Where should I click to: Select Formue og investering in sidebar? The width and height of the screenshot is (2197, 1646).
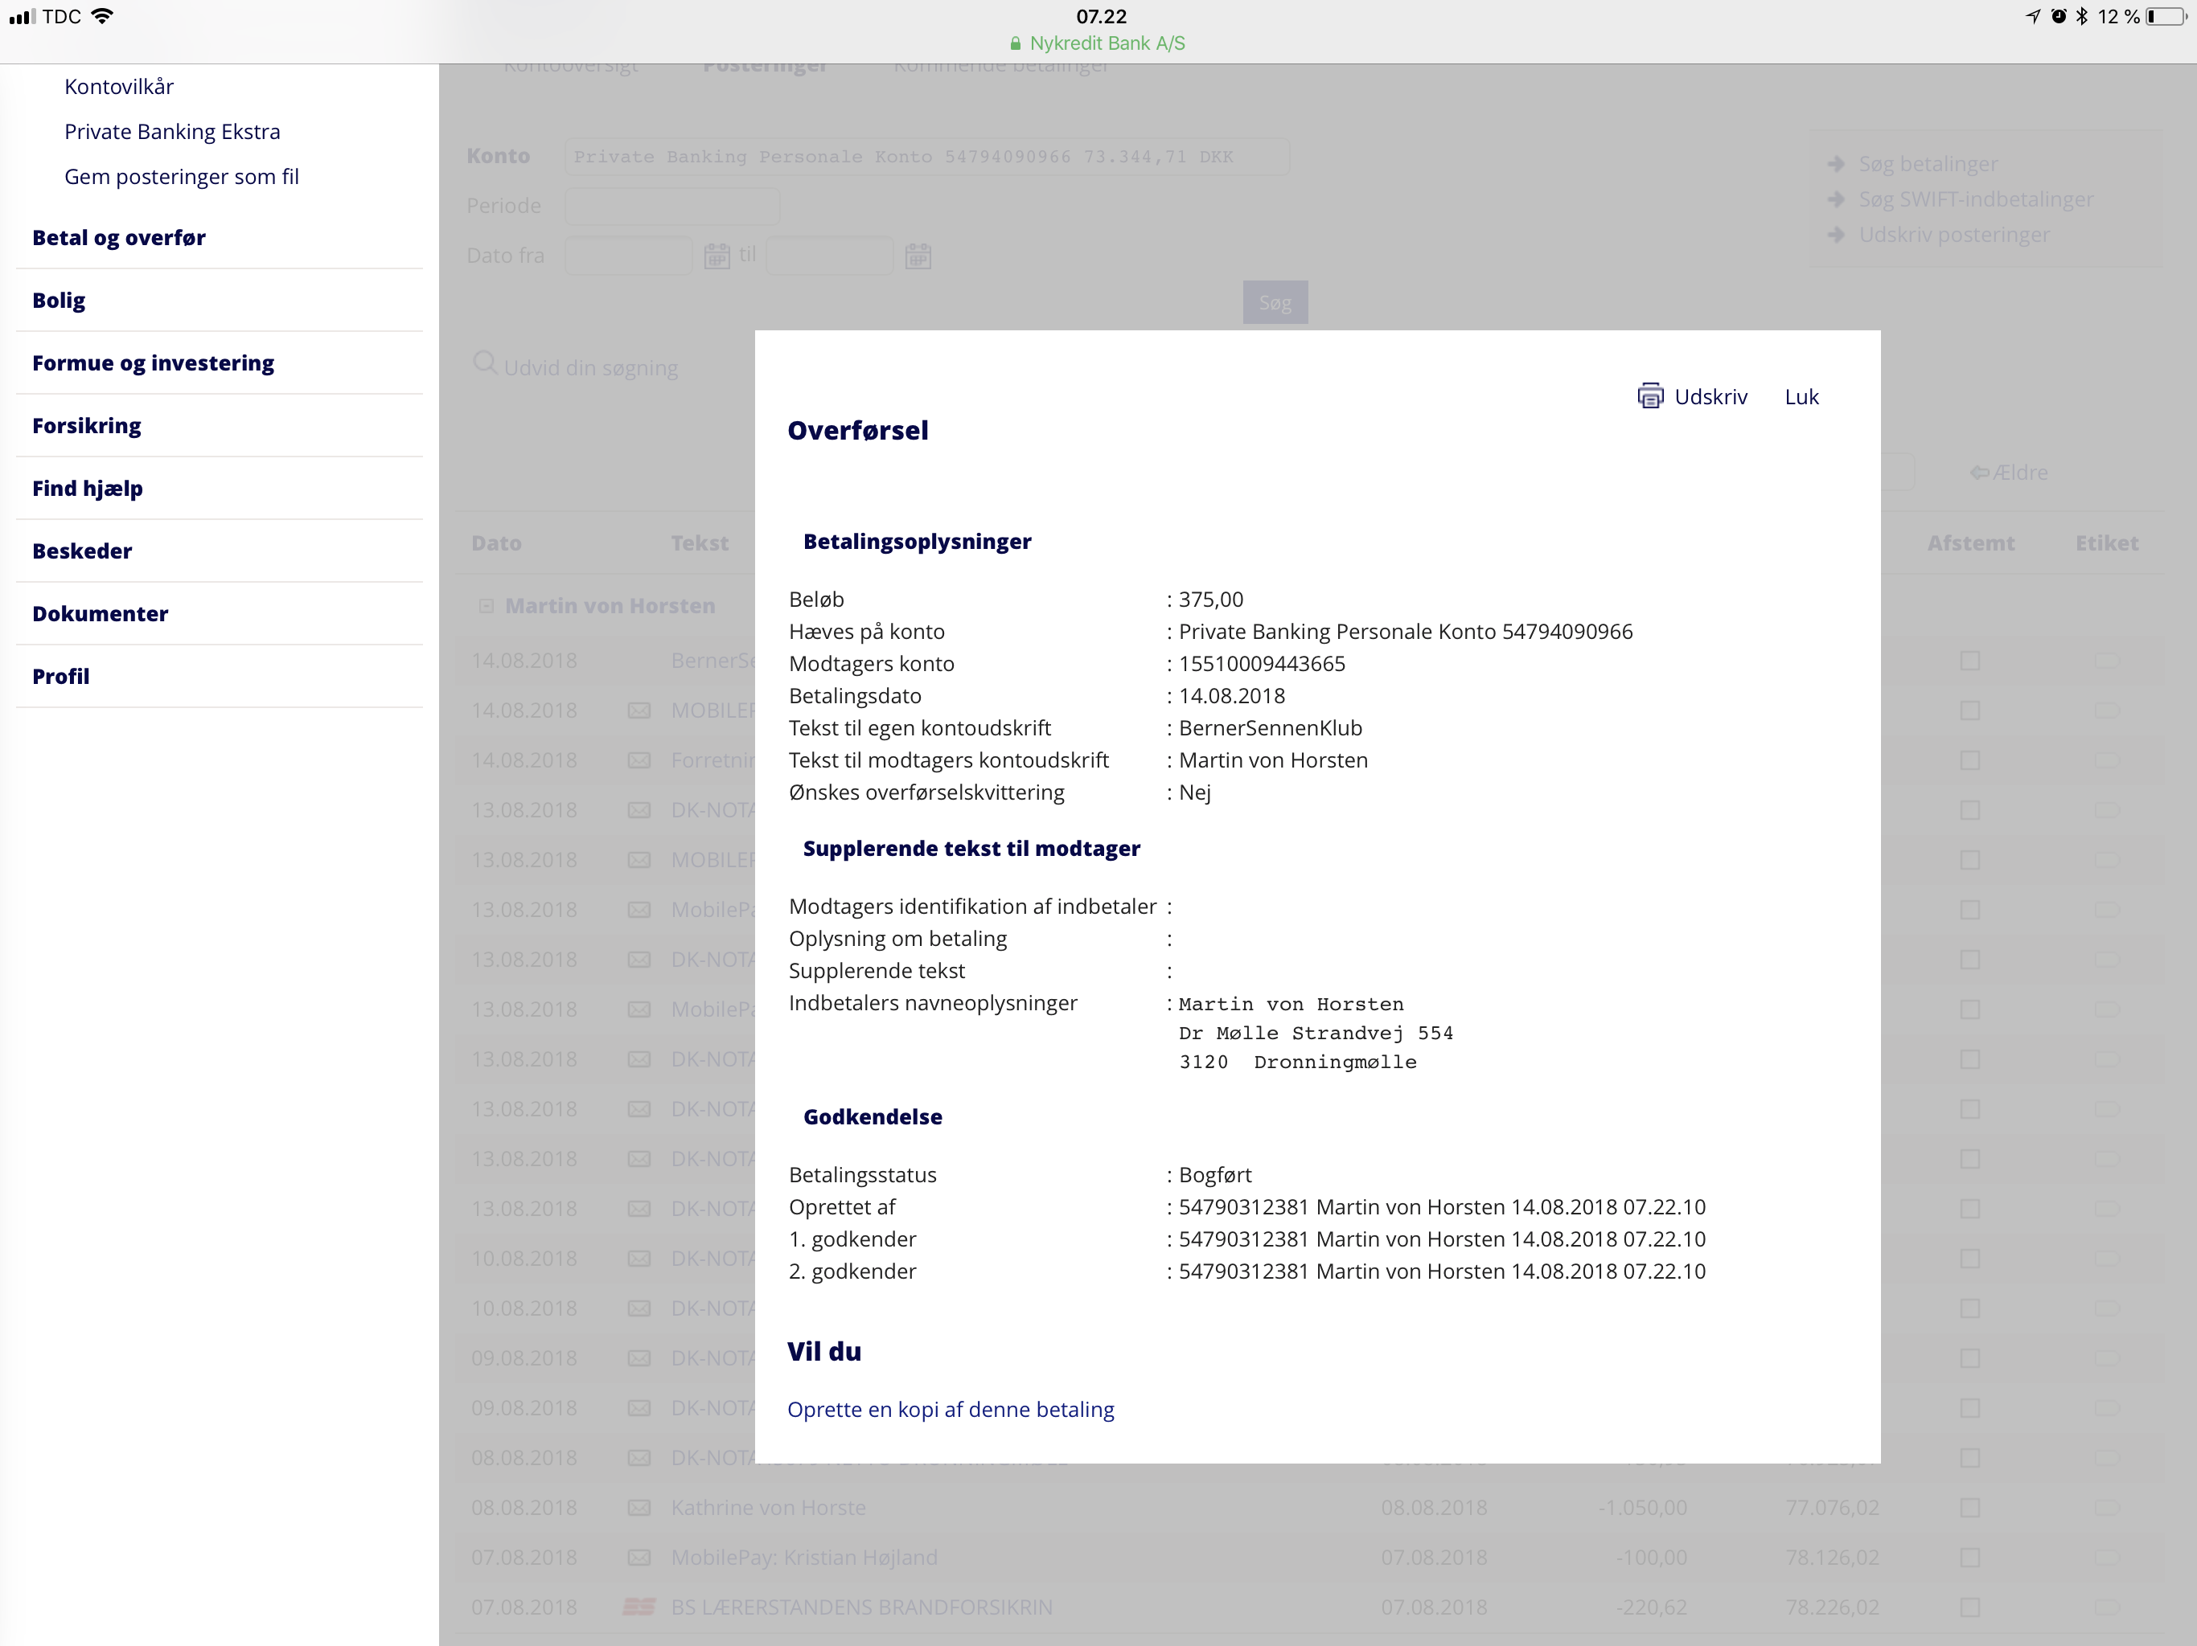pos(153,362)
